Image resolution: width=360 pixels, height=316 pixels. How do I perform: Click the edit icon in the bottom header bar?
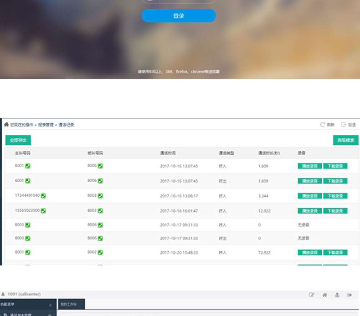click(312, 295)
